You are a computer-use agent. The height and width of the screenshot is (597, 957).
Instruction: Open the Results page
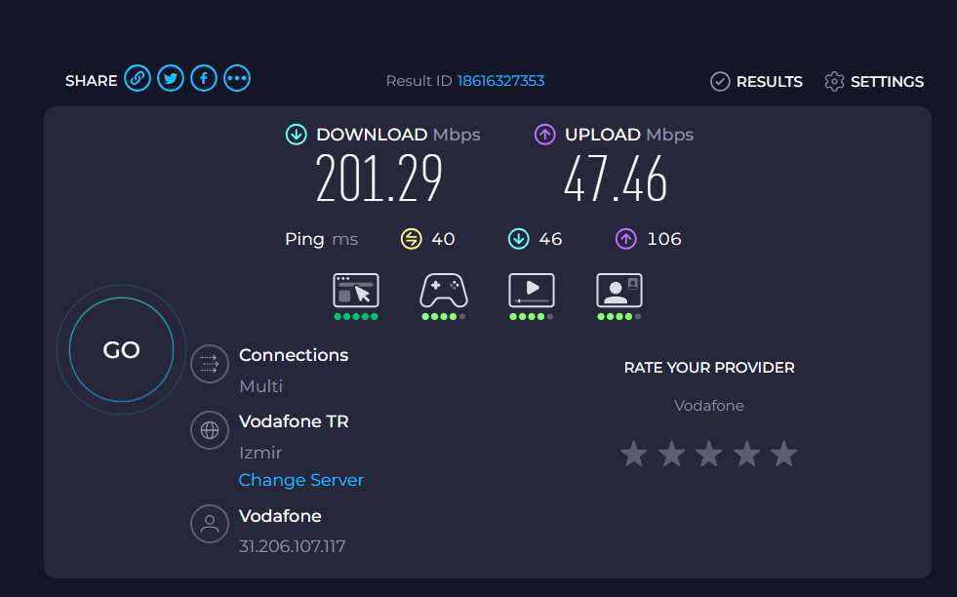756,81
